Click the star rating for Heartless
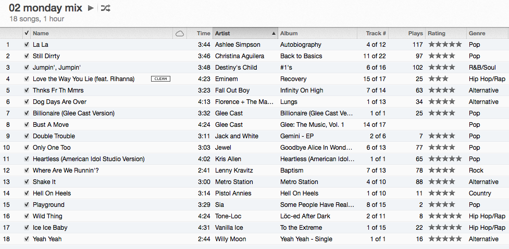The image size is (509, 249). tap(445, 159)
